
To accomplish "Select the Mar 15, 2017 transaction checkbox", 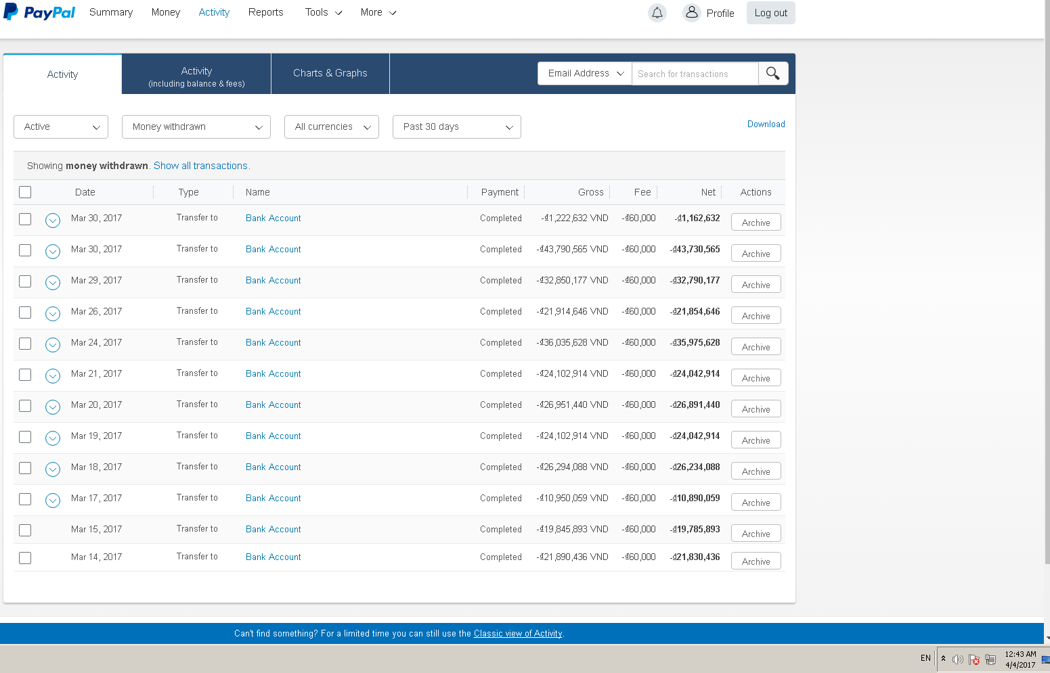I will [x=25, y=530].
